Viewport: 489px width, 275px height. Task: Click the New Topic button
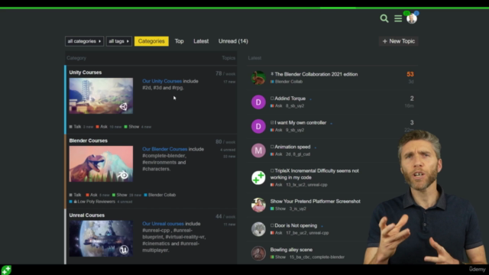pyautogui.click(x=398, y=41)
